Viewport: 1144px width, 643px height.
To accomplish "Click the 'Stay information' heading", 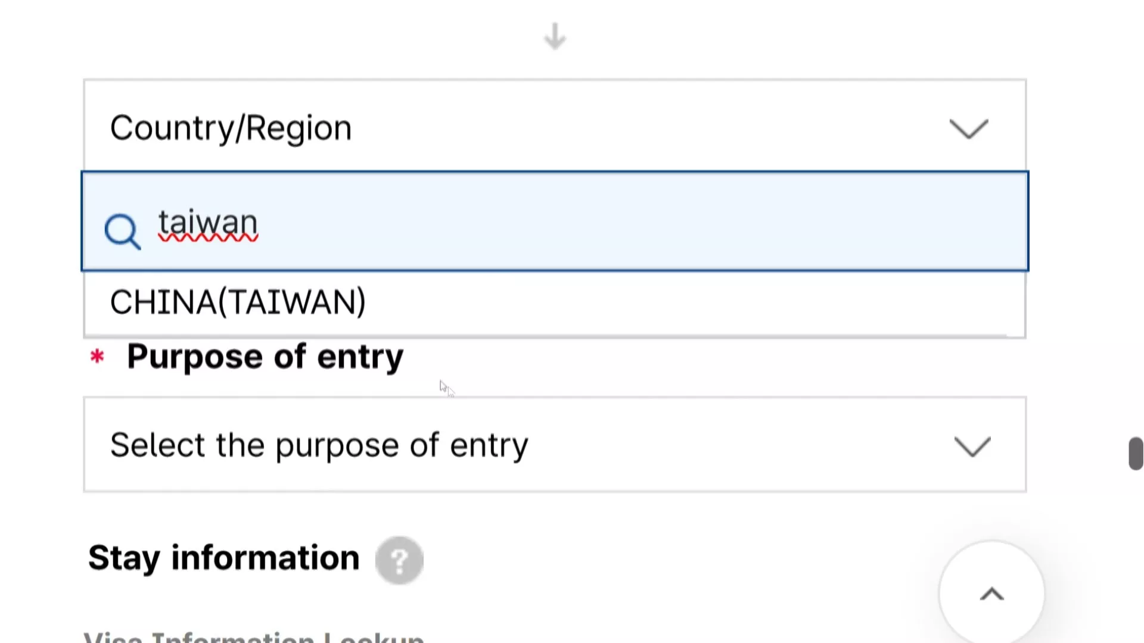I will pos(223,558).
